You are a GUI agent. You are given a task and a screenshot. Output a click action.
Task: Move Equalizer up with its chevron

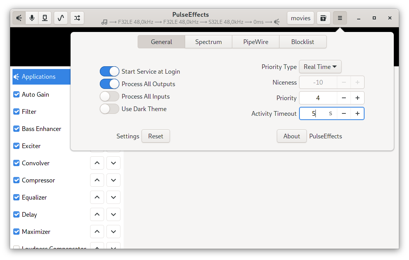coord(97,197)
